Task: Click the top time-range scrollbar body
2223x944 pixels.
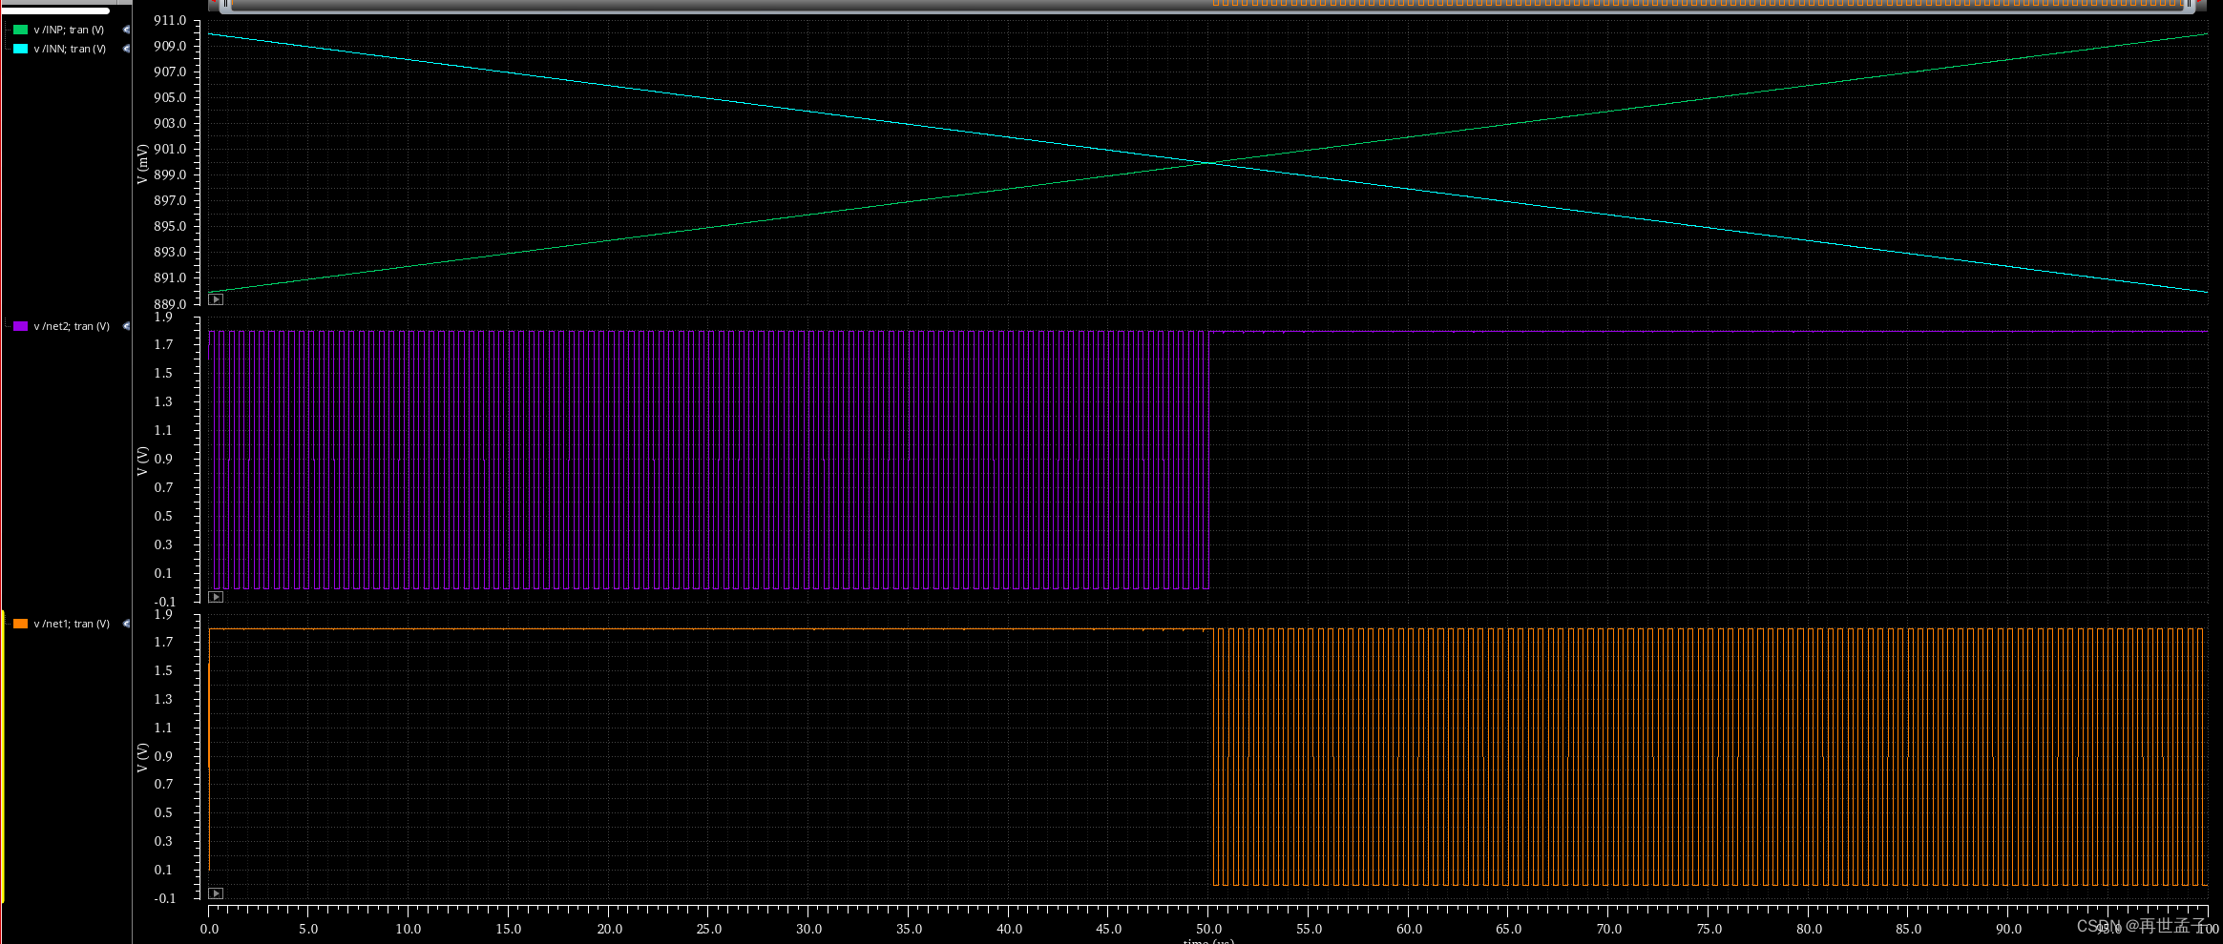Action: click(1207, 5)
